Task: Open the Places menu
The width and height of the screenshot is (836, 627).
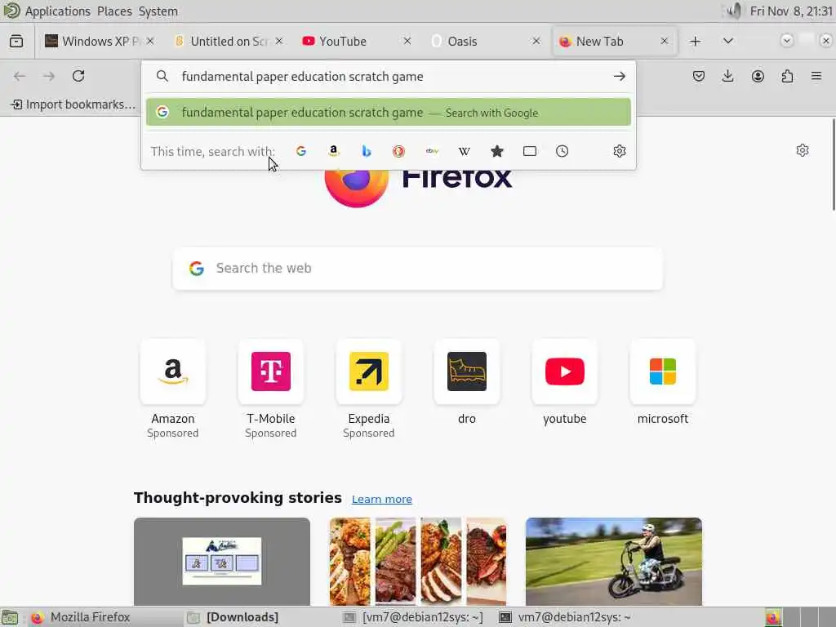Action: click(114, 11)
